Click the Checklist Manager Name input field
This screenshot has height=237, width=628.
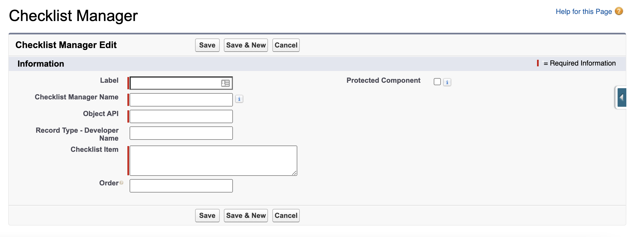pyautogui.click(x=181, y=100)
